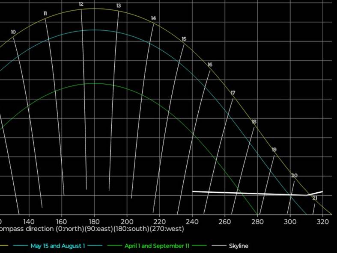This screenshot has height=253, width=337.
Task: Click the hour 20 marker label
Action: [x=294, y=176]
